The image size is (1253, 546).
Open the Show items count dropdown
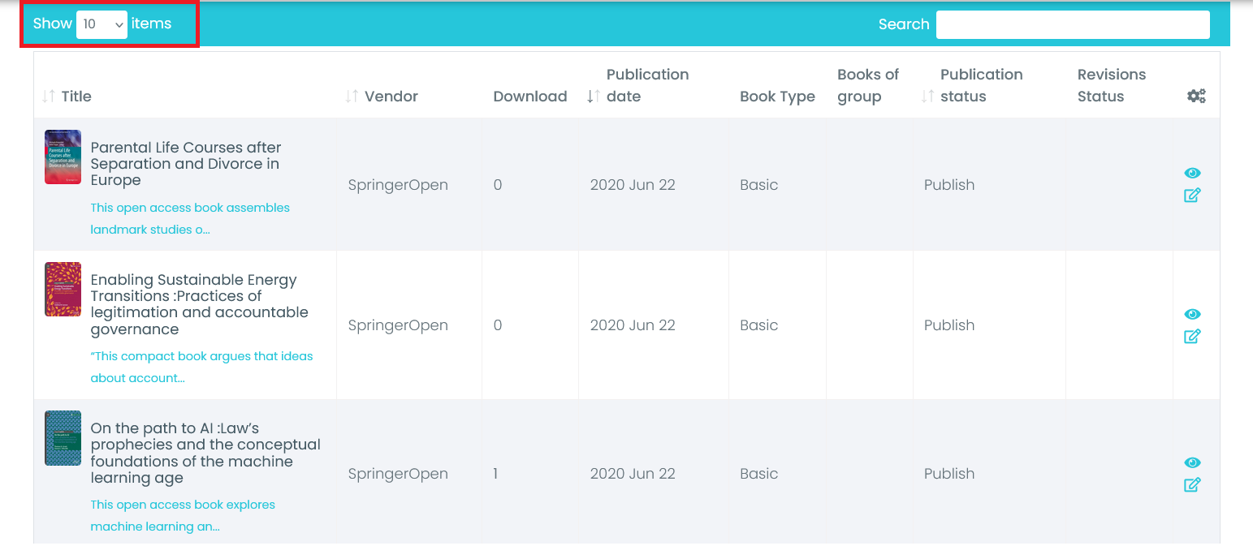pos(102,24)
